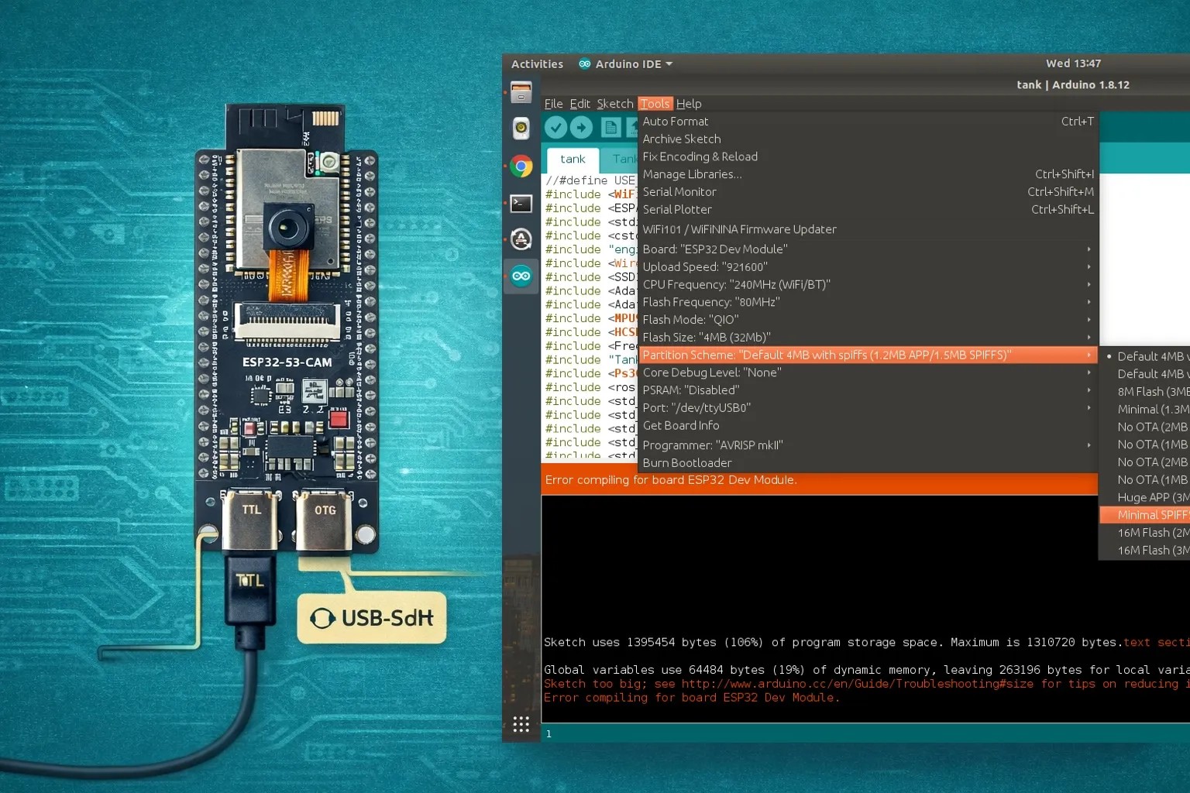Open the Terminal from the dock
This screenshot has width=1190, height=793.
click(521, 204)
